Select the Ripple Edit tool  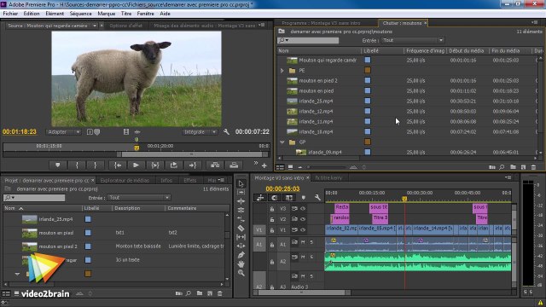[x=241, y=201]
